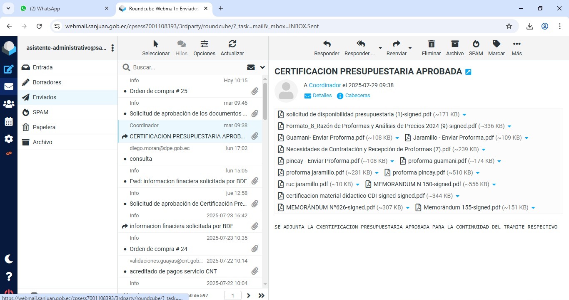
Task: Open message in new window icon
Action: click(468, 72)
